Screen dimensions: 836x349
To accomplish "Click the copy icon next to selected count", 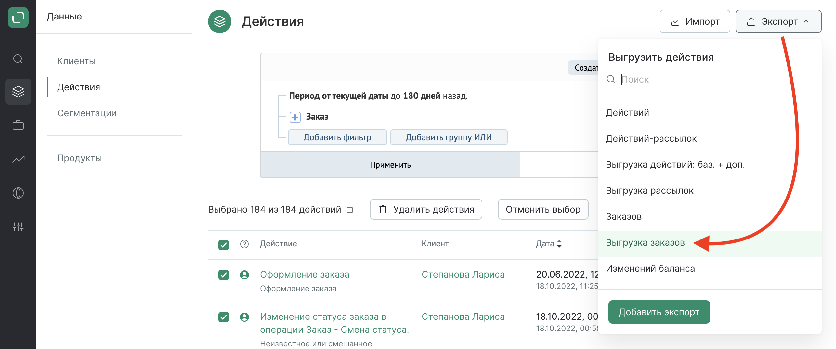I will pos(349,209).
